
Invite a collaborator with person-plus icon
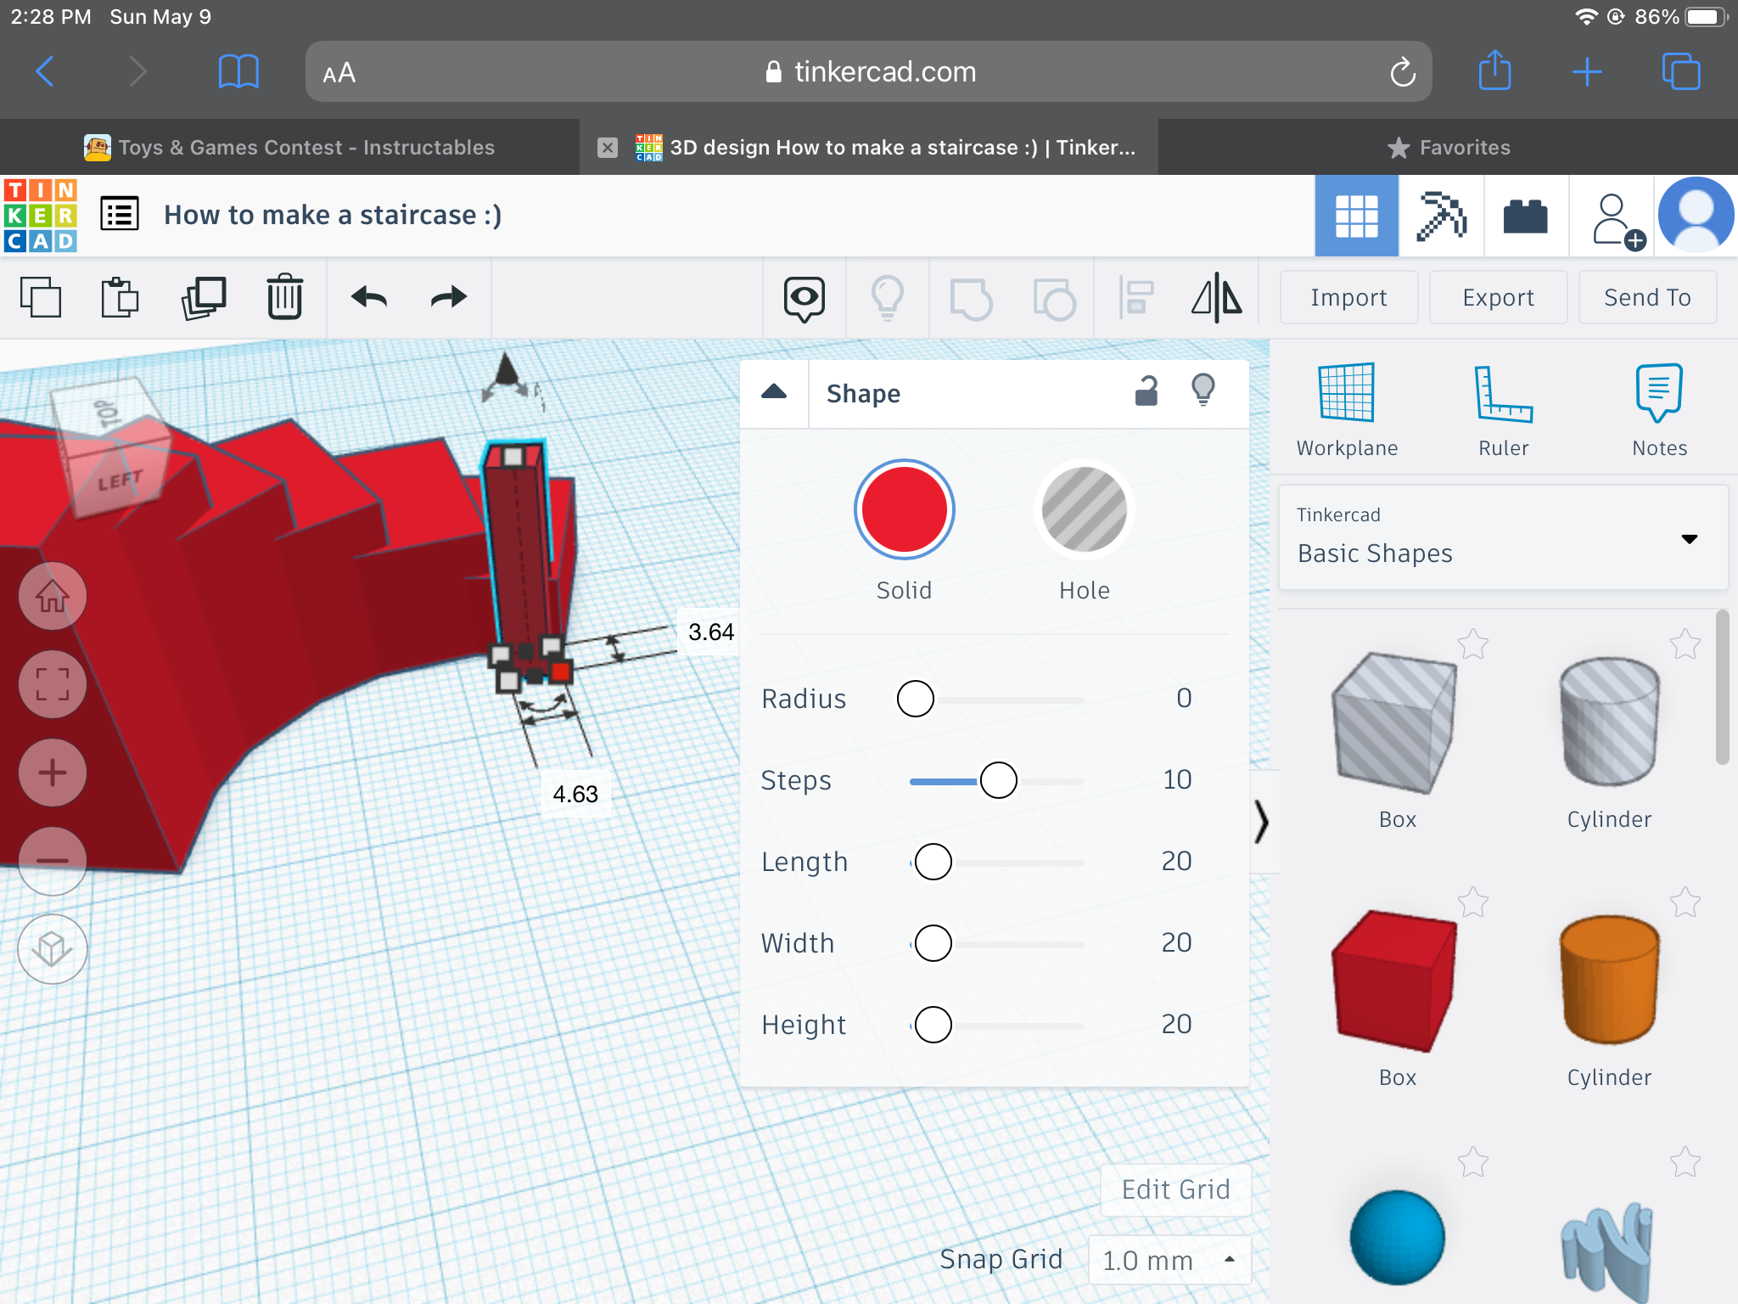tap(1617, 221)
